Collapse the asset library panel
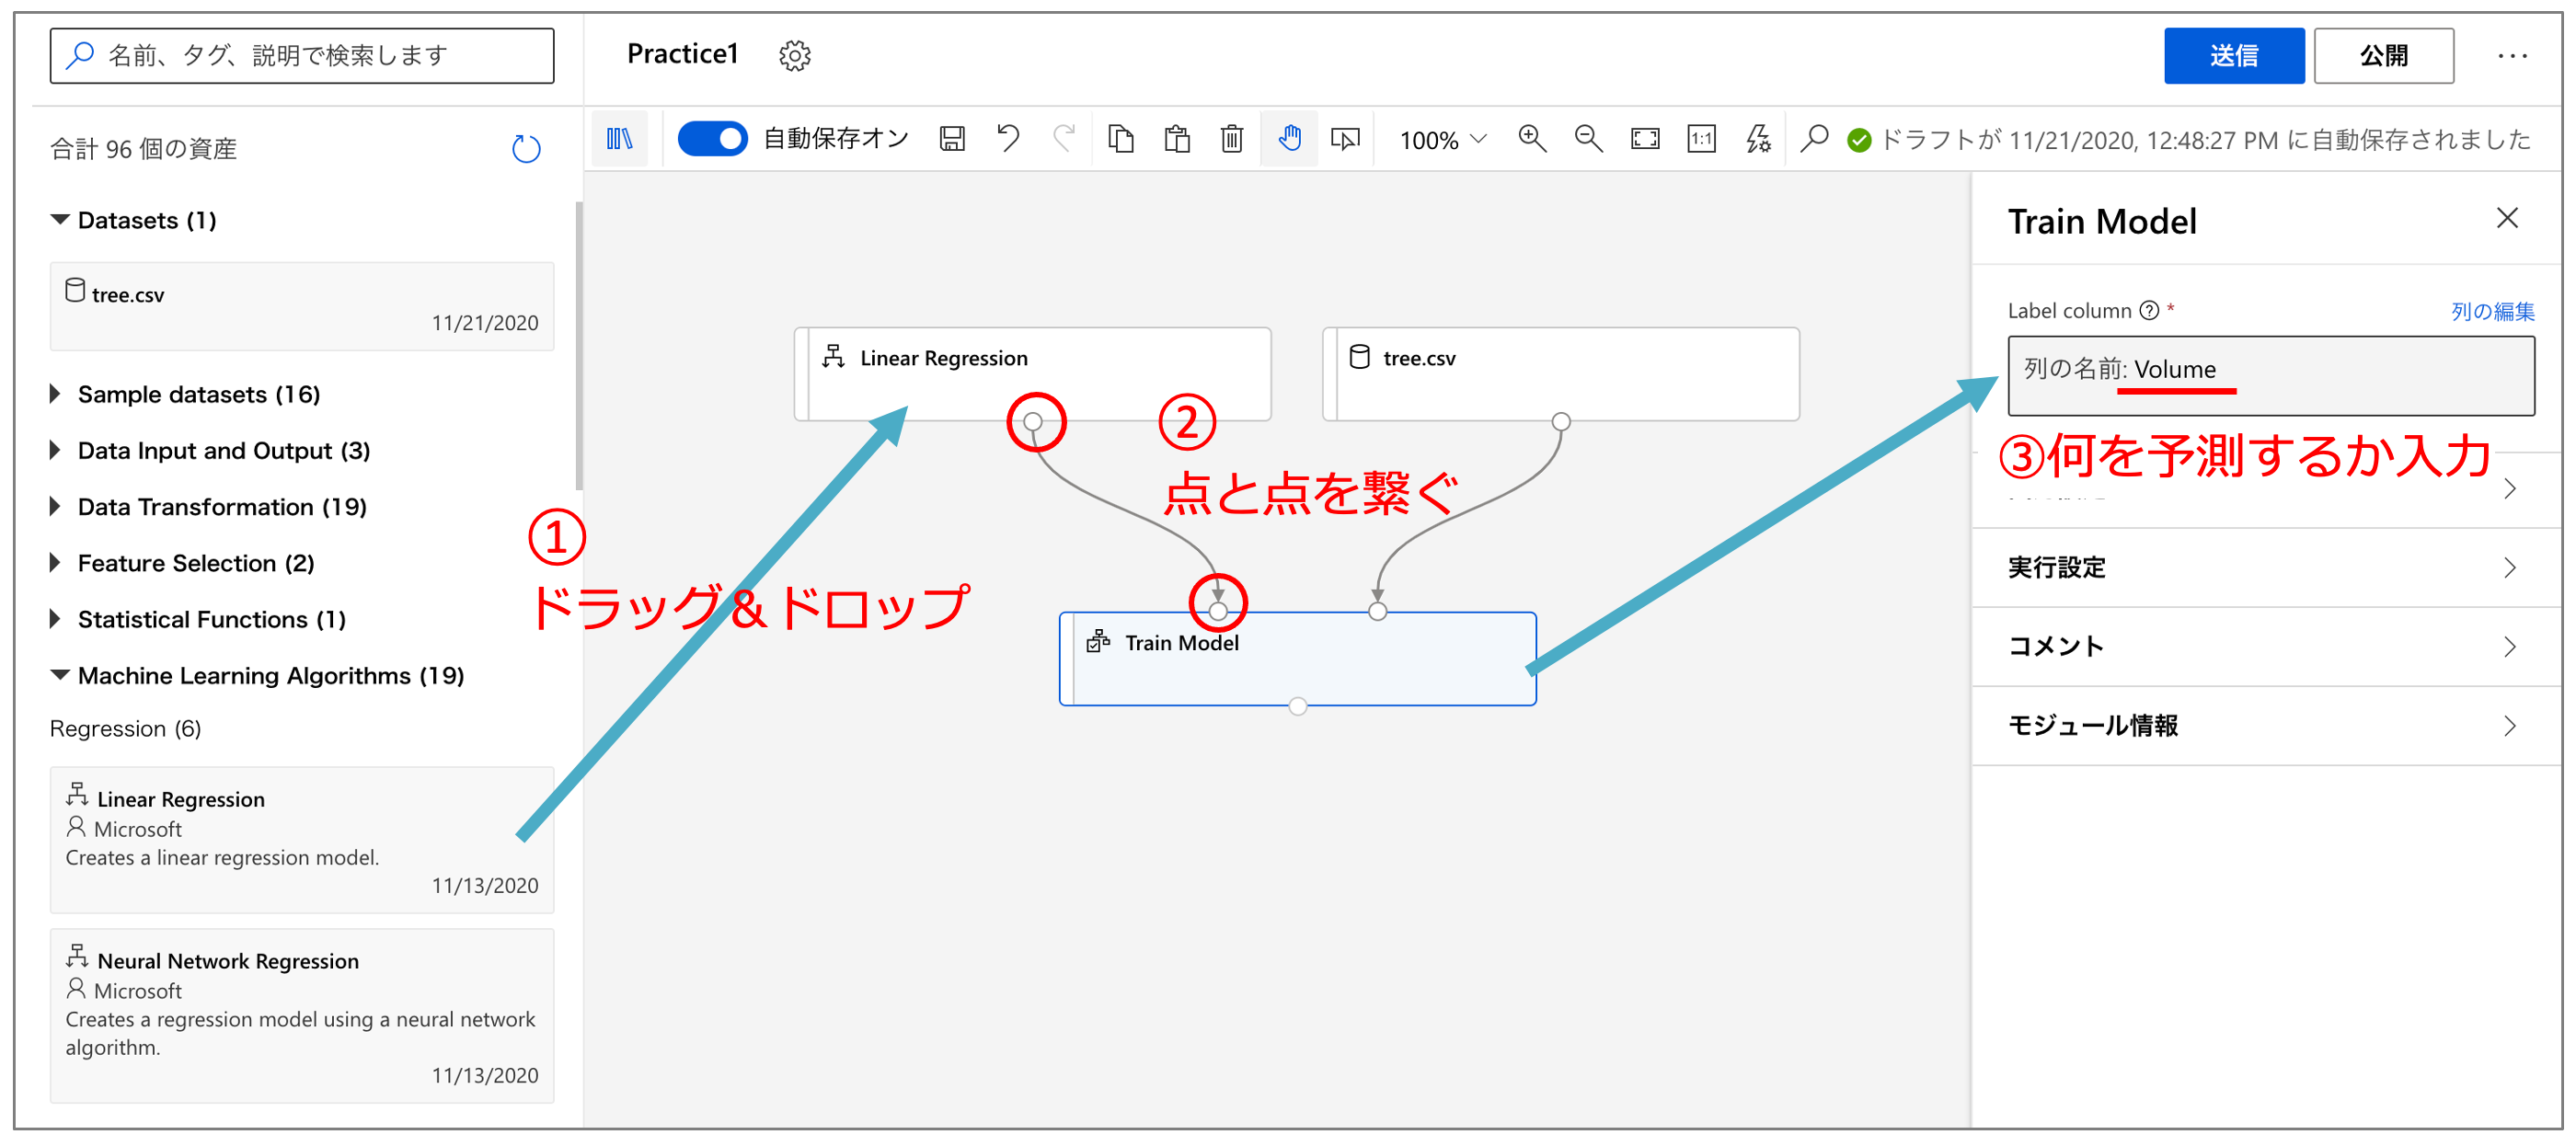Viewport: 2576px width, 1146px height. click(x=619, y=139)
